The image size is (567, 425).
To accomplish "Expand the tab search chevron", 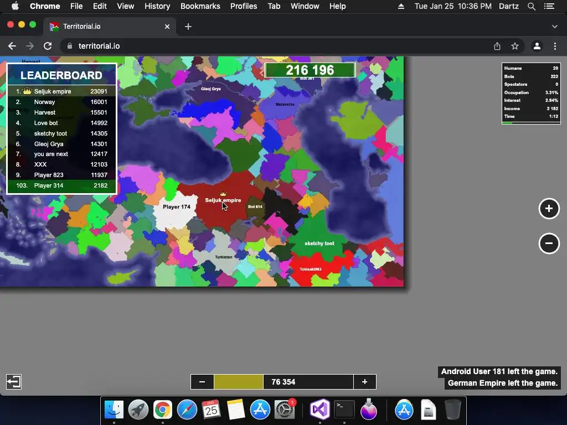I will pos(555,27).
